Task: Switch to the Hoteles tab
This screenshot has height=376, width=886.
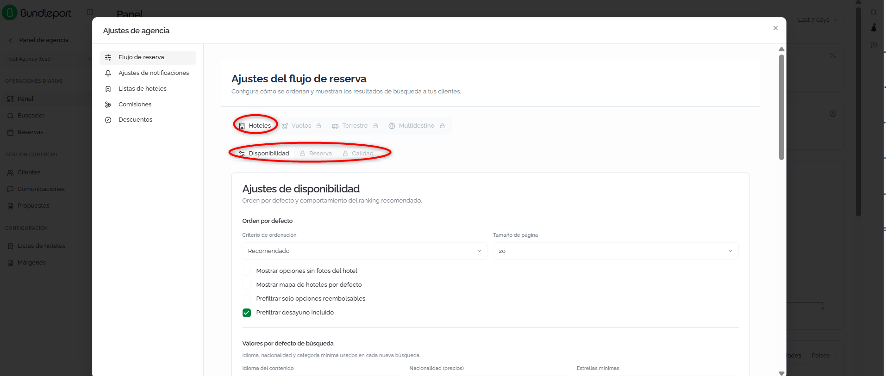Action: click(x=255, y=126)
